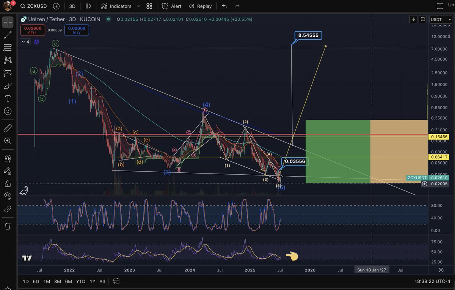Start bar Replay mode

pos(200,6)
